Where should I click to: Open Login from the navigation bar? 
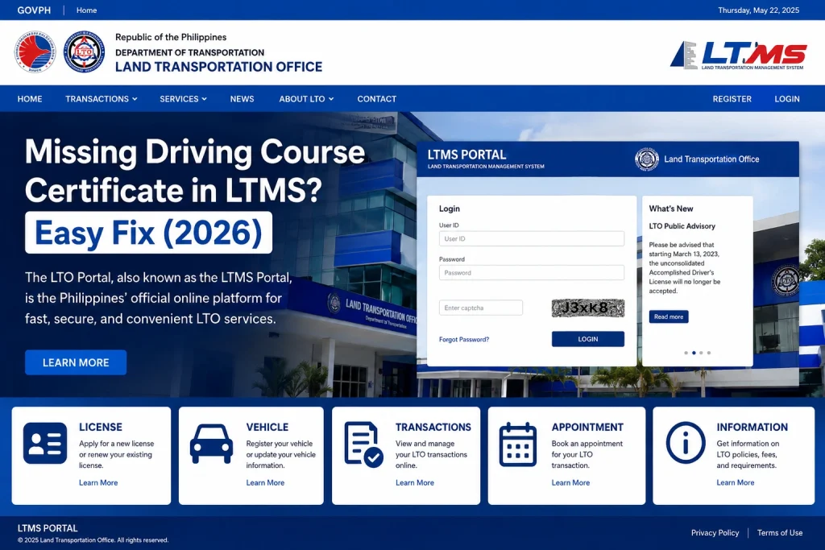pos(786,99)
